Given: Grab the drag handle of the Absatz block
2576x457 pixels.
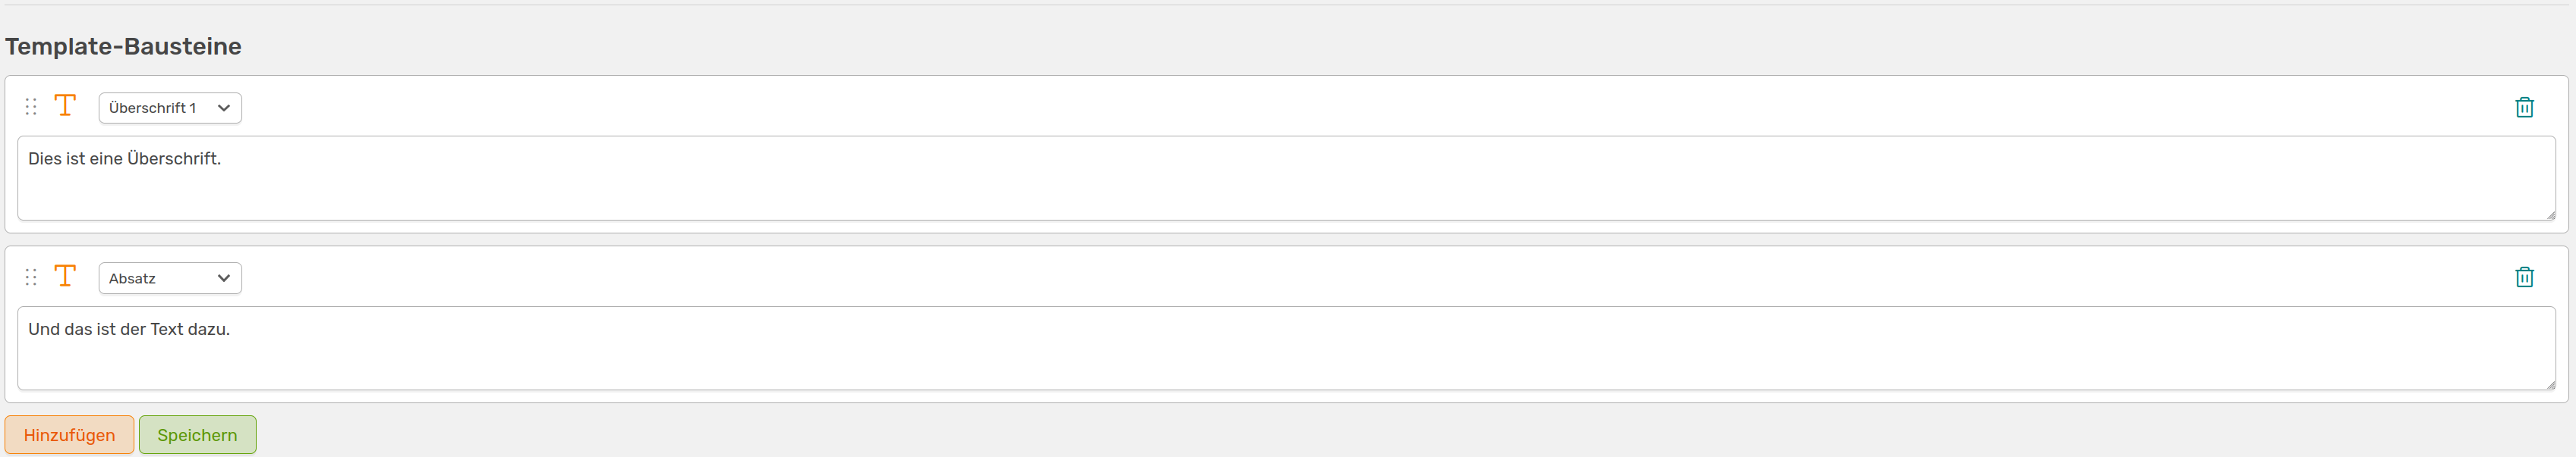Looking at the screenshot, I should click(31, 277).
